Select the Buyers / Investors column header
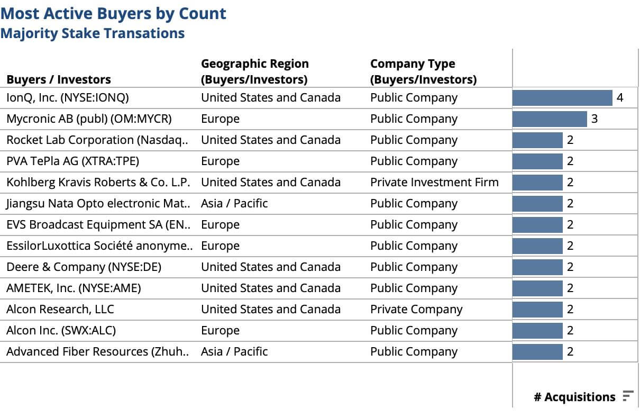 [59, 79]
